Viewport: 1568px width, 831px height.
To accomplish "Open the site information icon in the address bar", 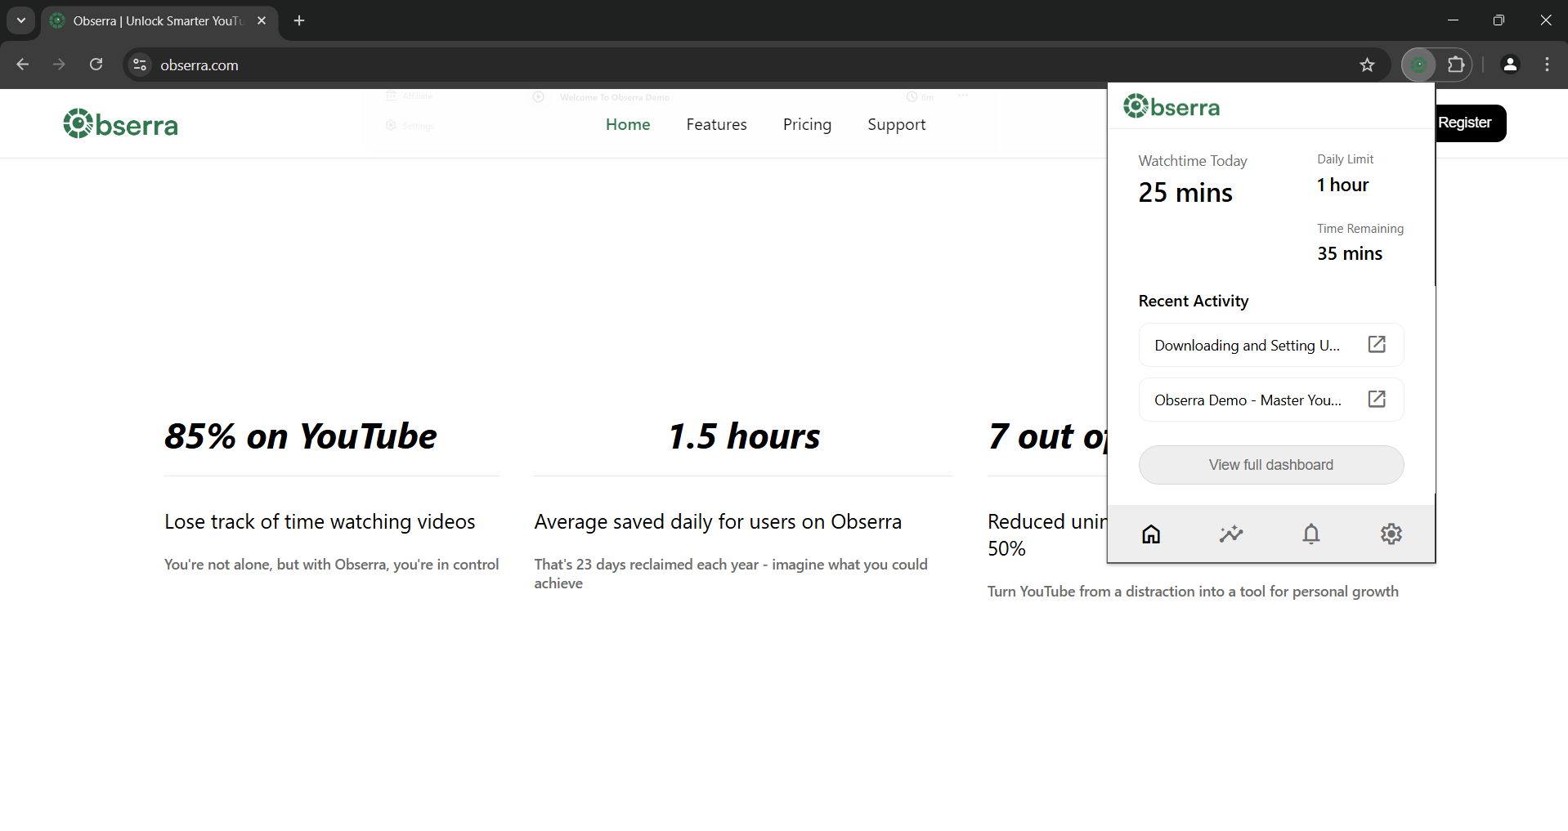I will coord(139,65).
